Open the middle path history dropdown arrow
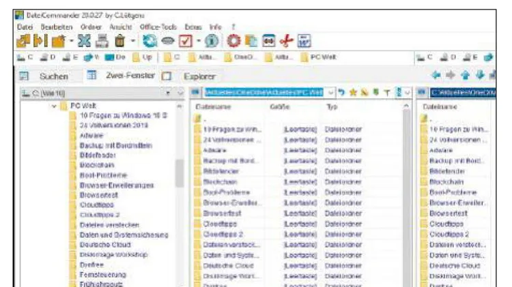Screen dimensions: 512x287 [x=330, y=93]
